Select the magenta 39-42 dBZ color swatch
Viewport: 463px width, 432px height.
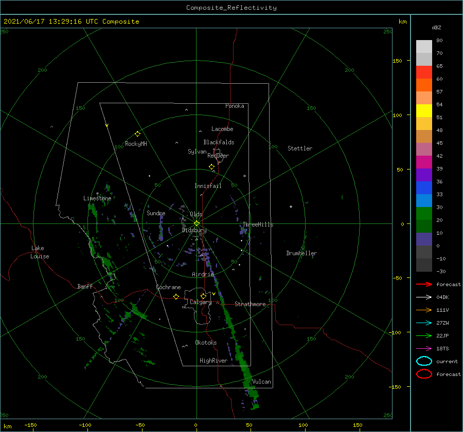pos(424,162)
